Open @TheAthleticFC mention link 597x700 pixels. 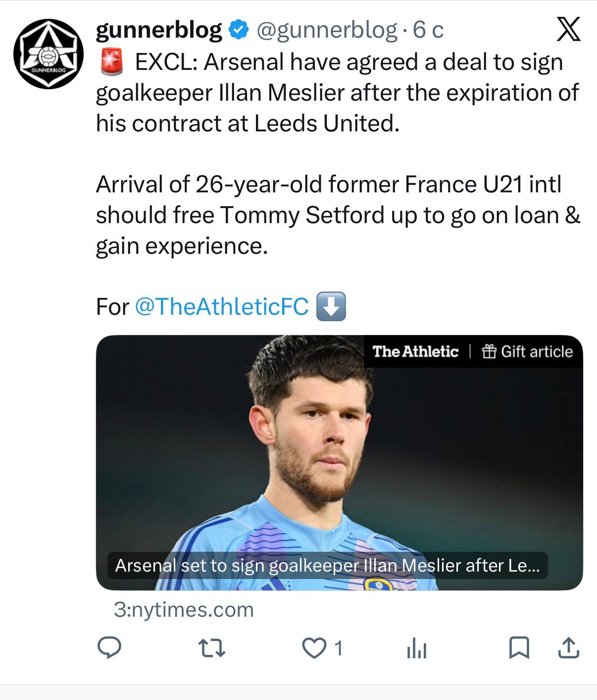click(x=221, y=306)
